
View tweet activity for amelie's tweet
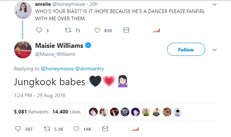[157, 30]
